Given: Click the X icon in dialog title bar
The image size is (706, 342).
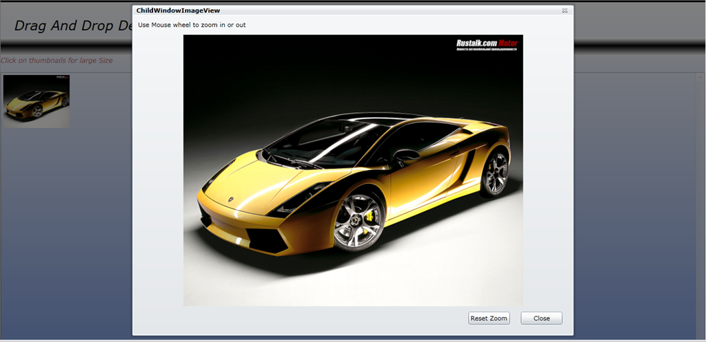Looking at the screenshot, I should click(565, 11).
